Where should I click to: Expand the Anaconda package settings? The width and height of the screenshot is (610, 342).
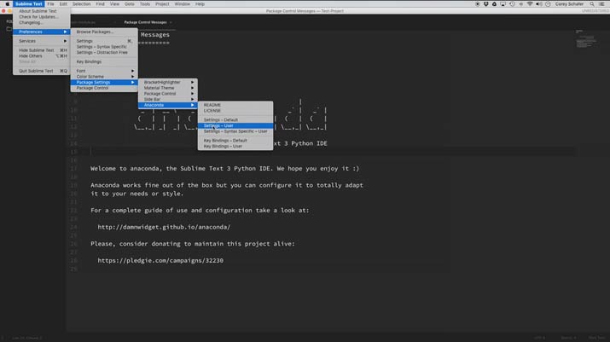pos(168,105)
